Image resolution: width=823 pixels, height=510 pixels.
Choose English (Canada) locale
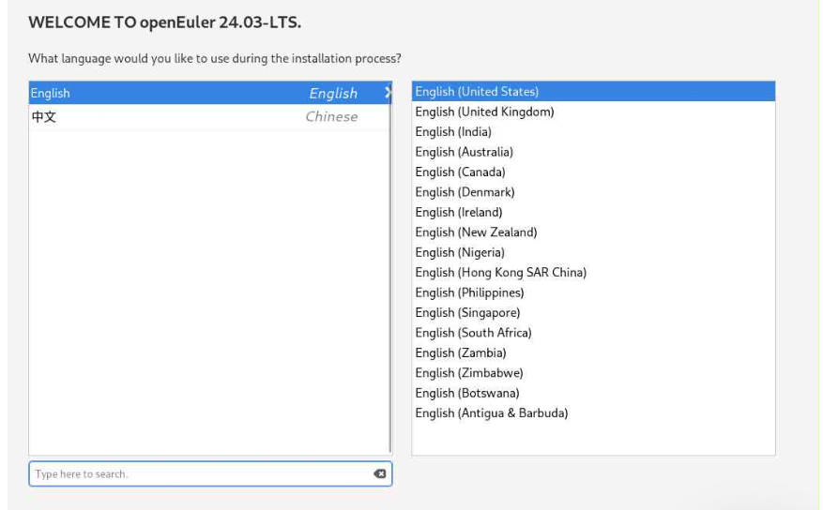(593, 172)
